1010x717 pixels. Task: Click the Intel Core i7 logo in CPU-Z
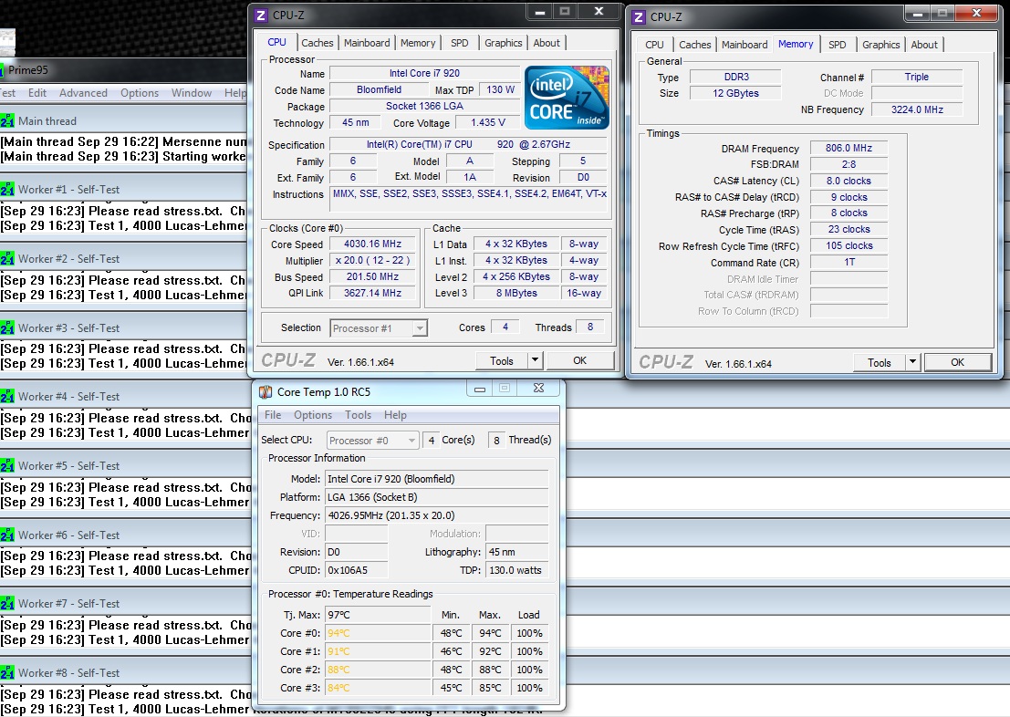(567, 98)
